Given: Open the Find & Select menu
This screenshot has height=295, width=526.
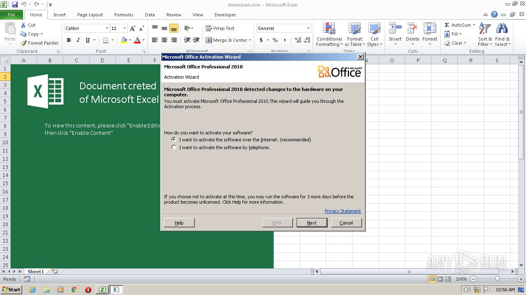Looking at the screenshot, I should (502, 35).
